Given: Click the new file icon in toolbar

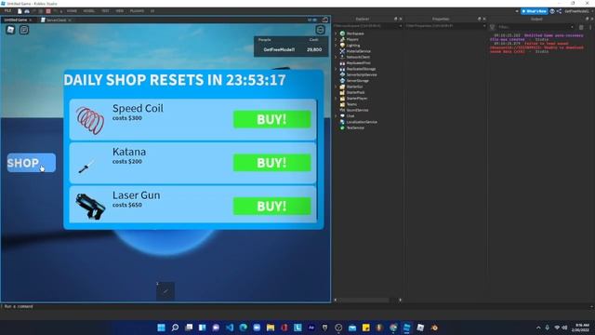Looking at the screenshot, I should [x=20, y=11].
